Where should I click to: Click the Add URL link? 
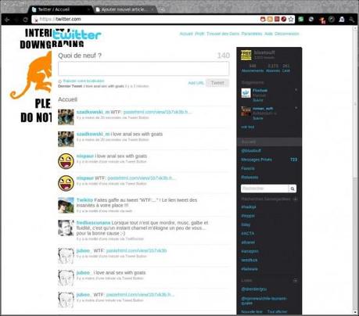[196, 83]
